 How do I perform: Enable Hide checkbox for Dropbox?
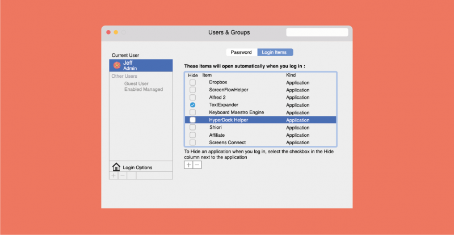click(x=192, y=82)
